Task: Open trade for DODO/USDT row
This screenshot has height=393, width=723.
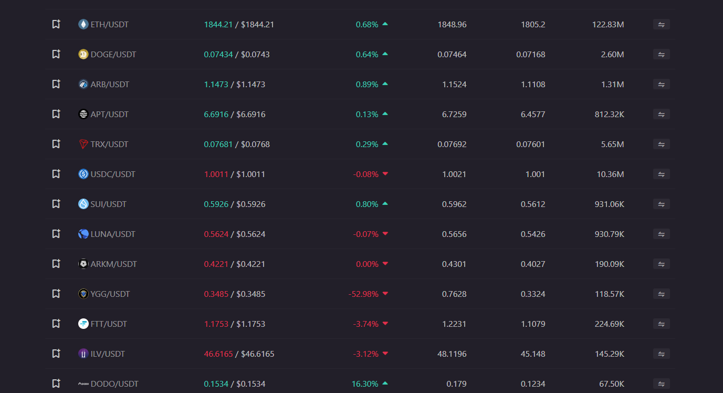Action: 661,384
